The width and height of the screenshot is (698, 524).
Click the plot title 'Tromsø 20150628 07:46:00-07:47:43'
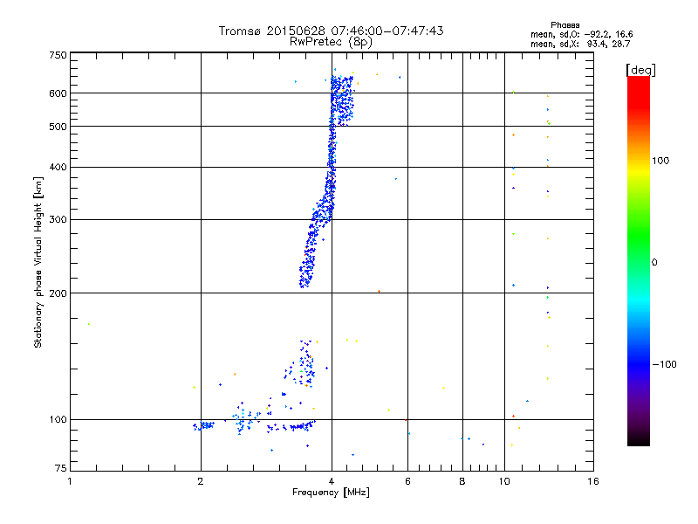[331, 31]
